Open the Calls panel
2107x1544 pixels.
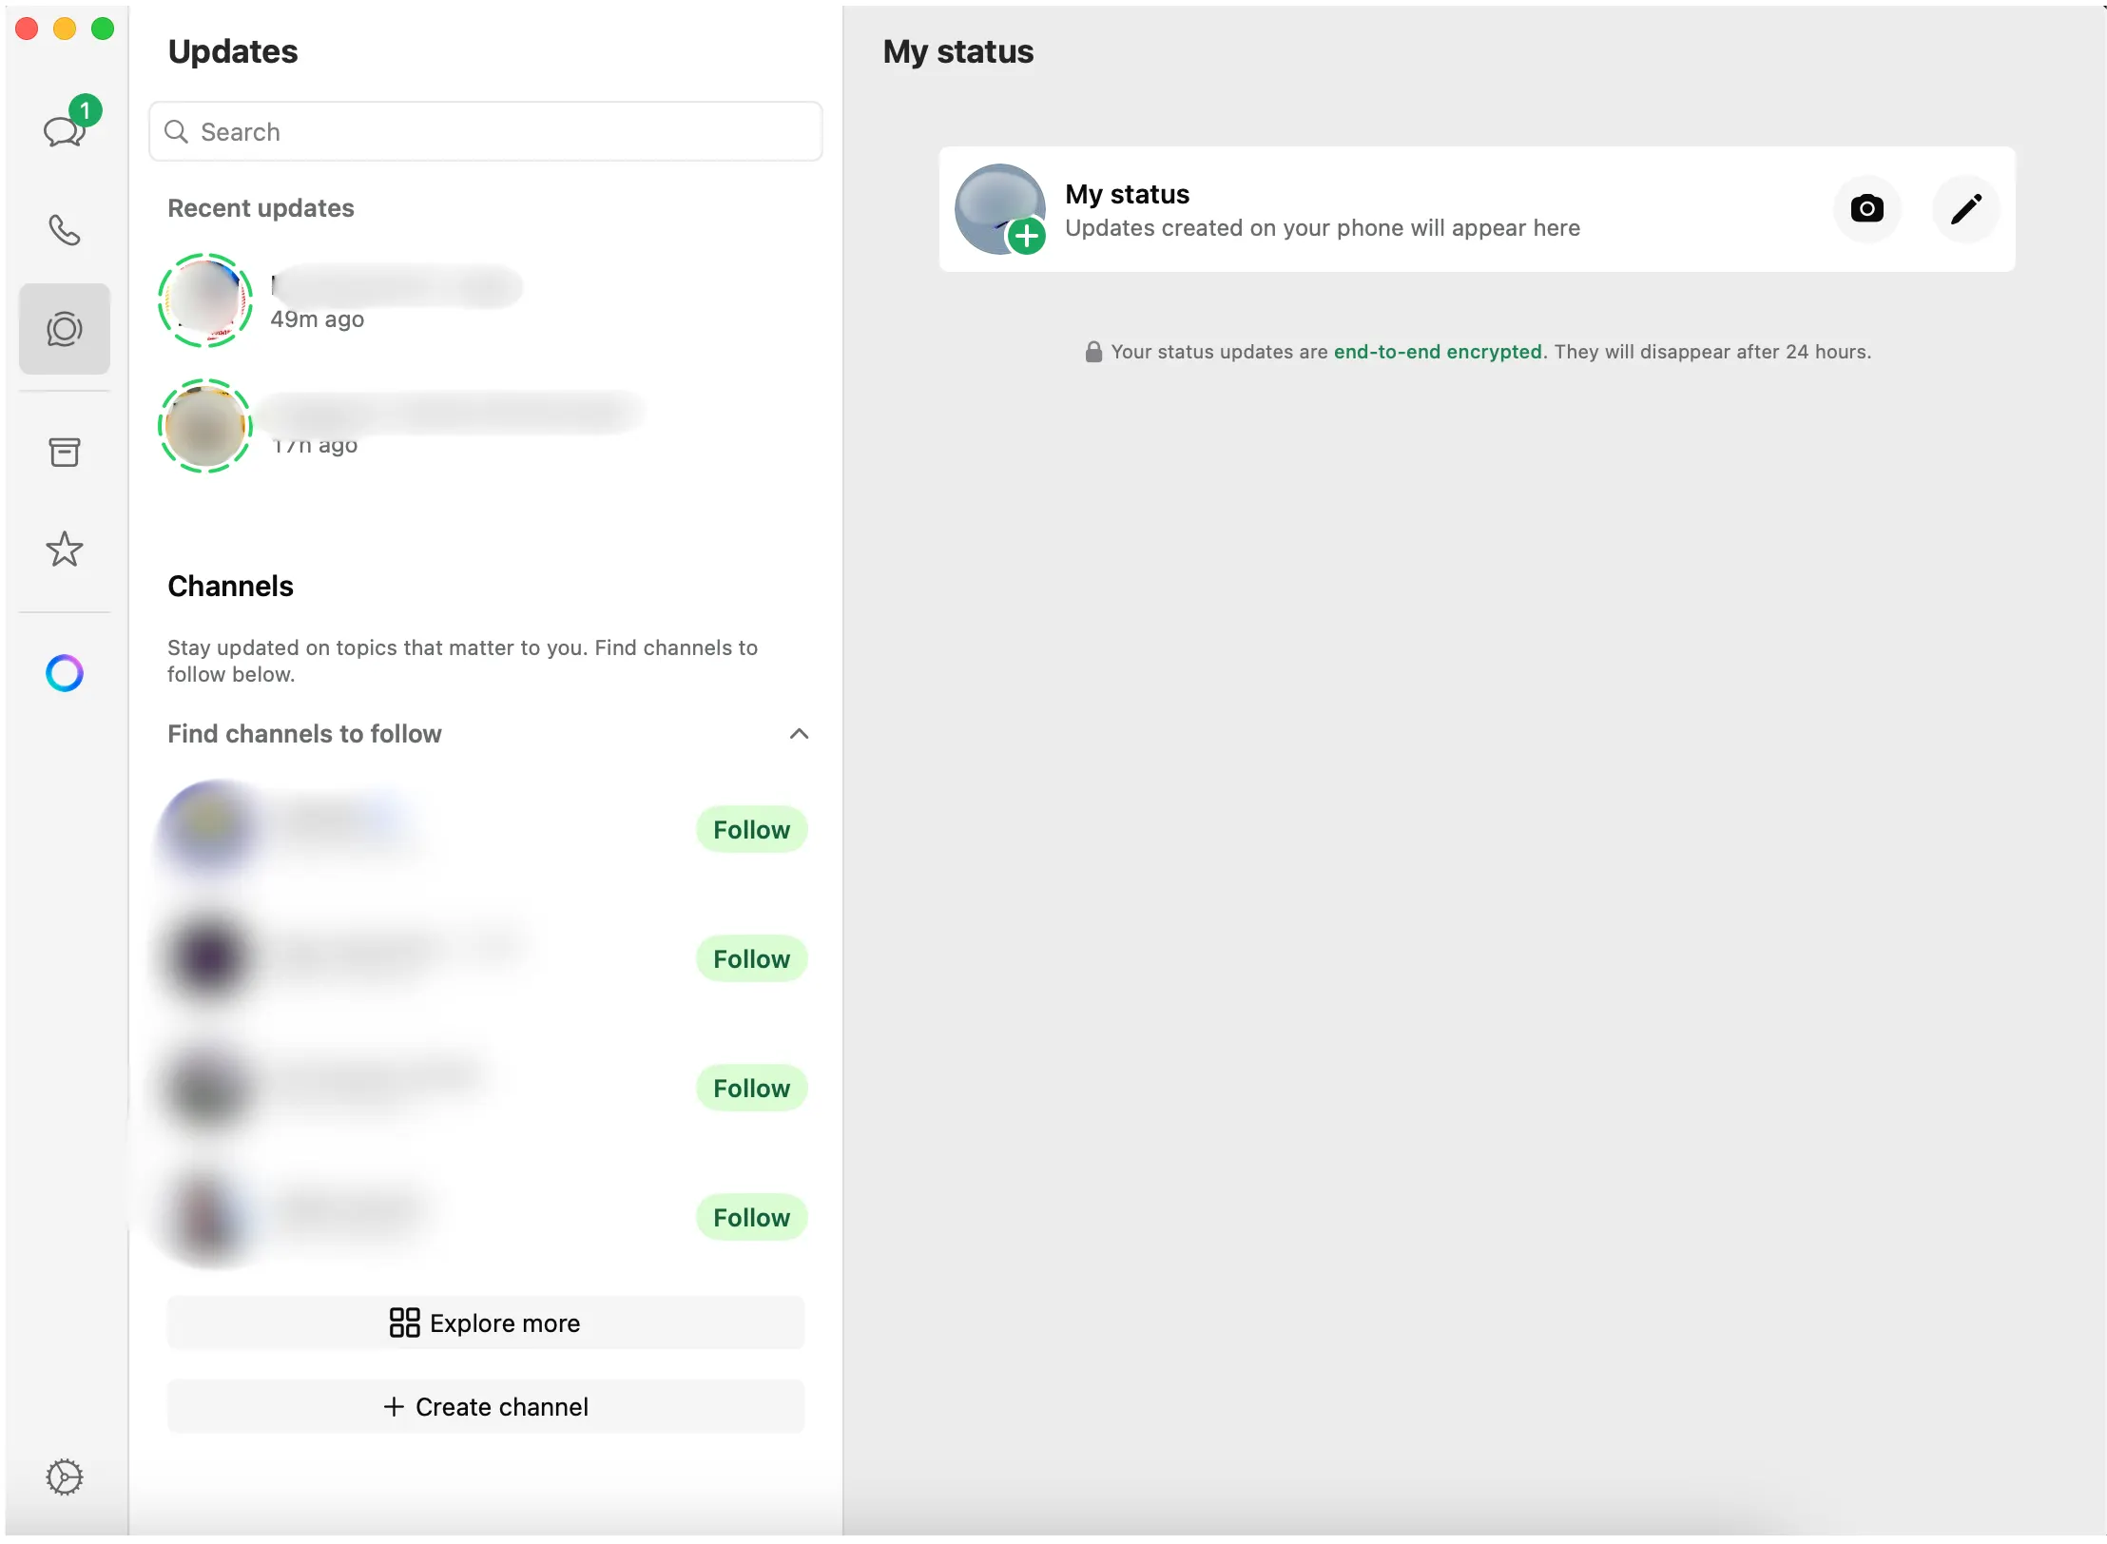(x=64, y=228)
